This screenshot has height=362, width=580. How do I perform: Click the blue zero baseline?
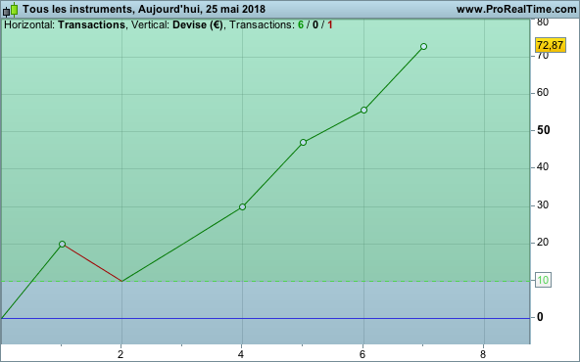265,318
